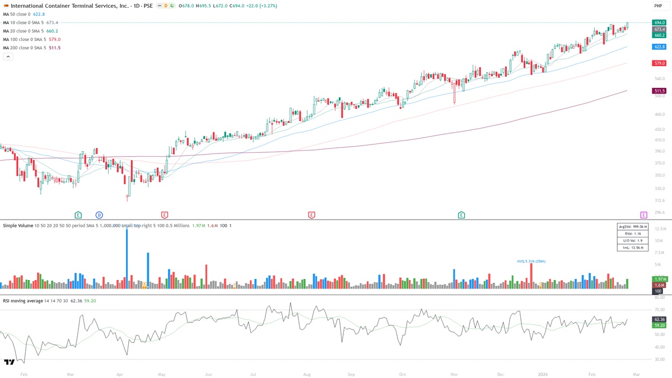Collapse the indicator legend with the chevron
Image resolution: width=672 pixels, height=378 pixels.
[x=8, y=57]
